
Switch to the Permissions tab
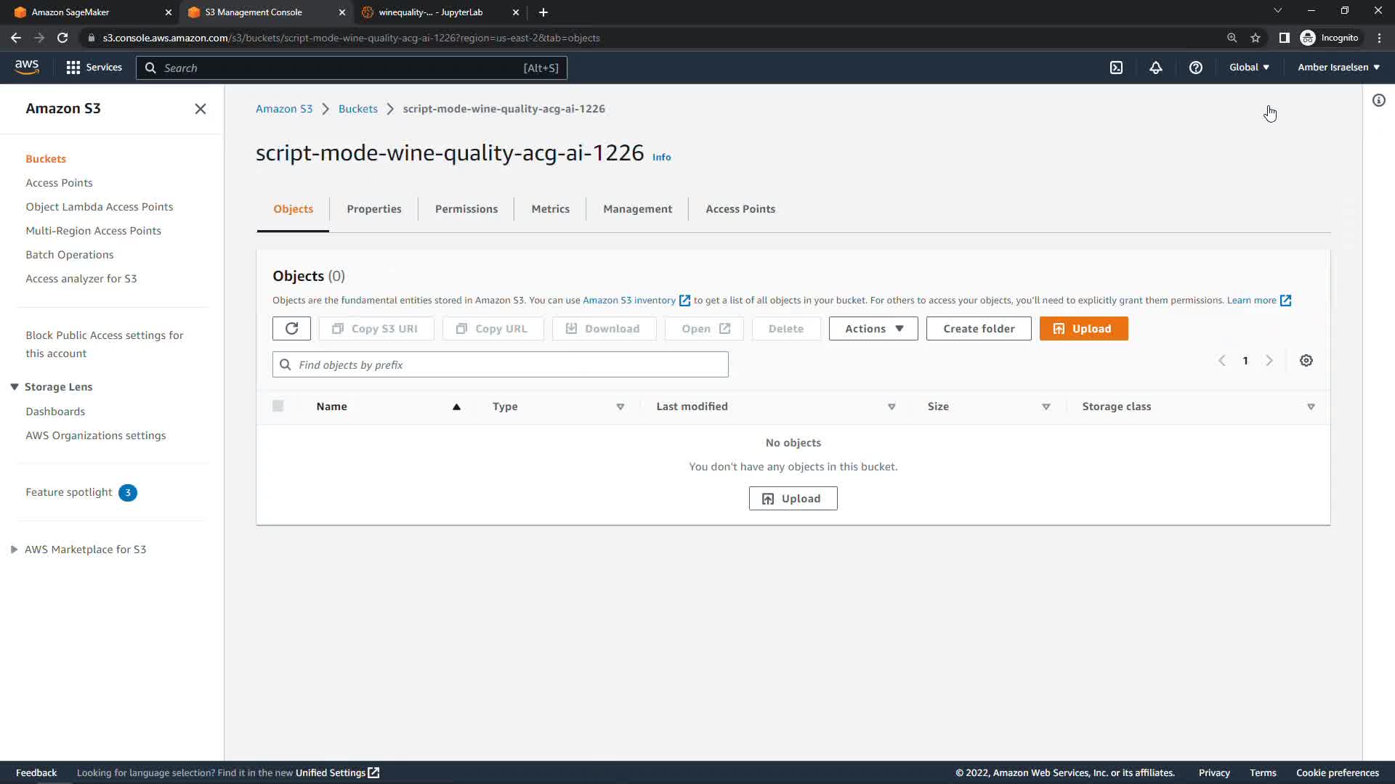pos(466,209)
